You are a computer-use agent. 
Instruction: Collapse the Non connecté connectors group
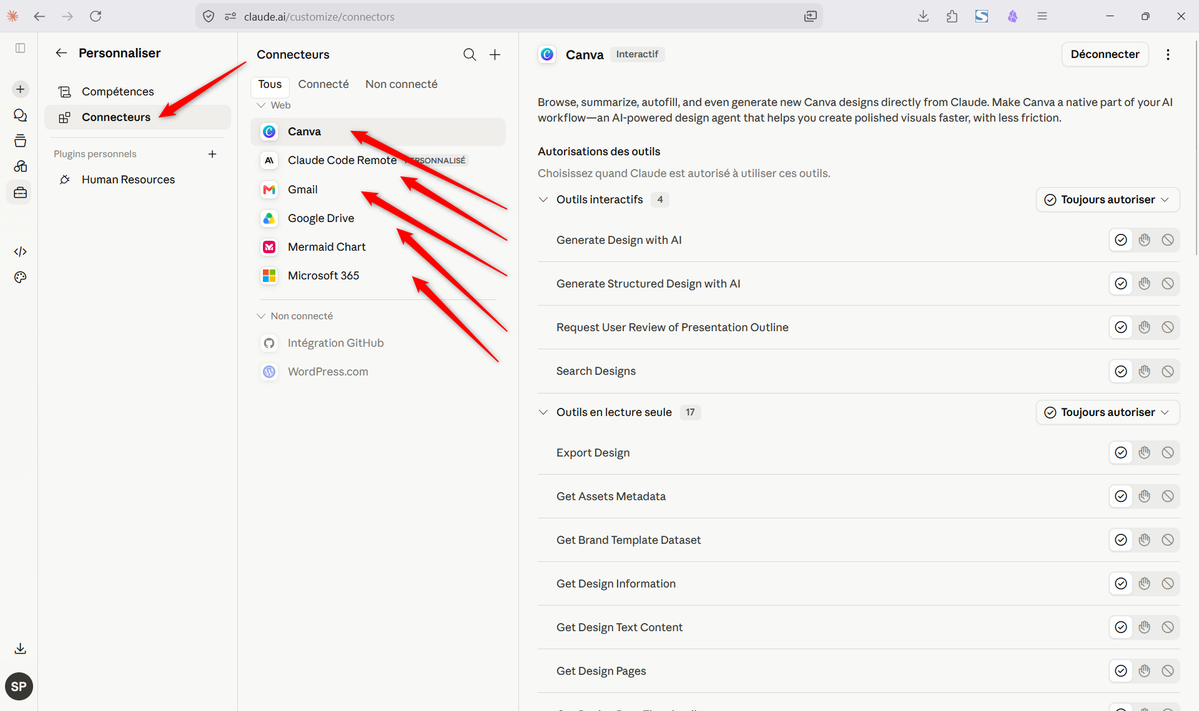261,316
